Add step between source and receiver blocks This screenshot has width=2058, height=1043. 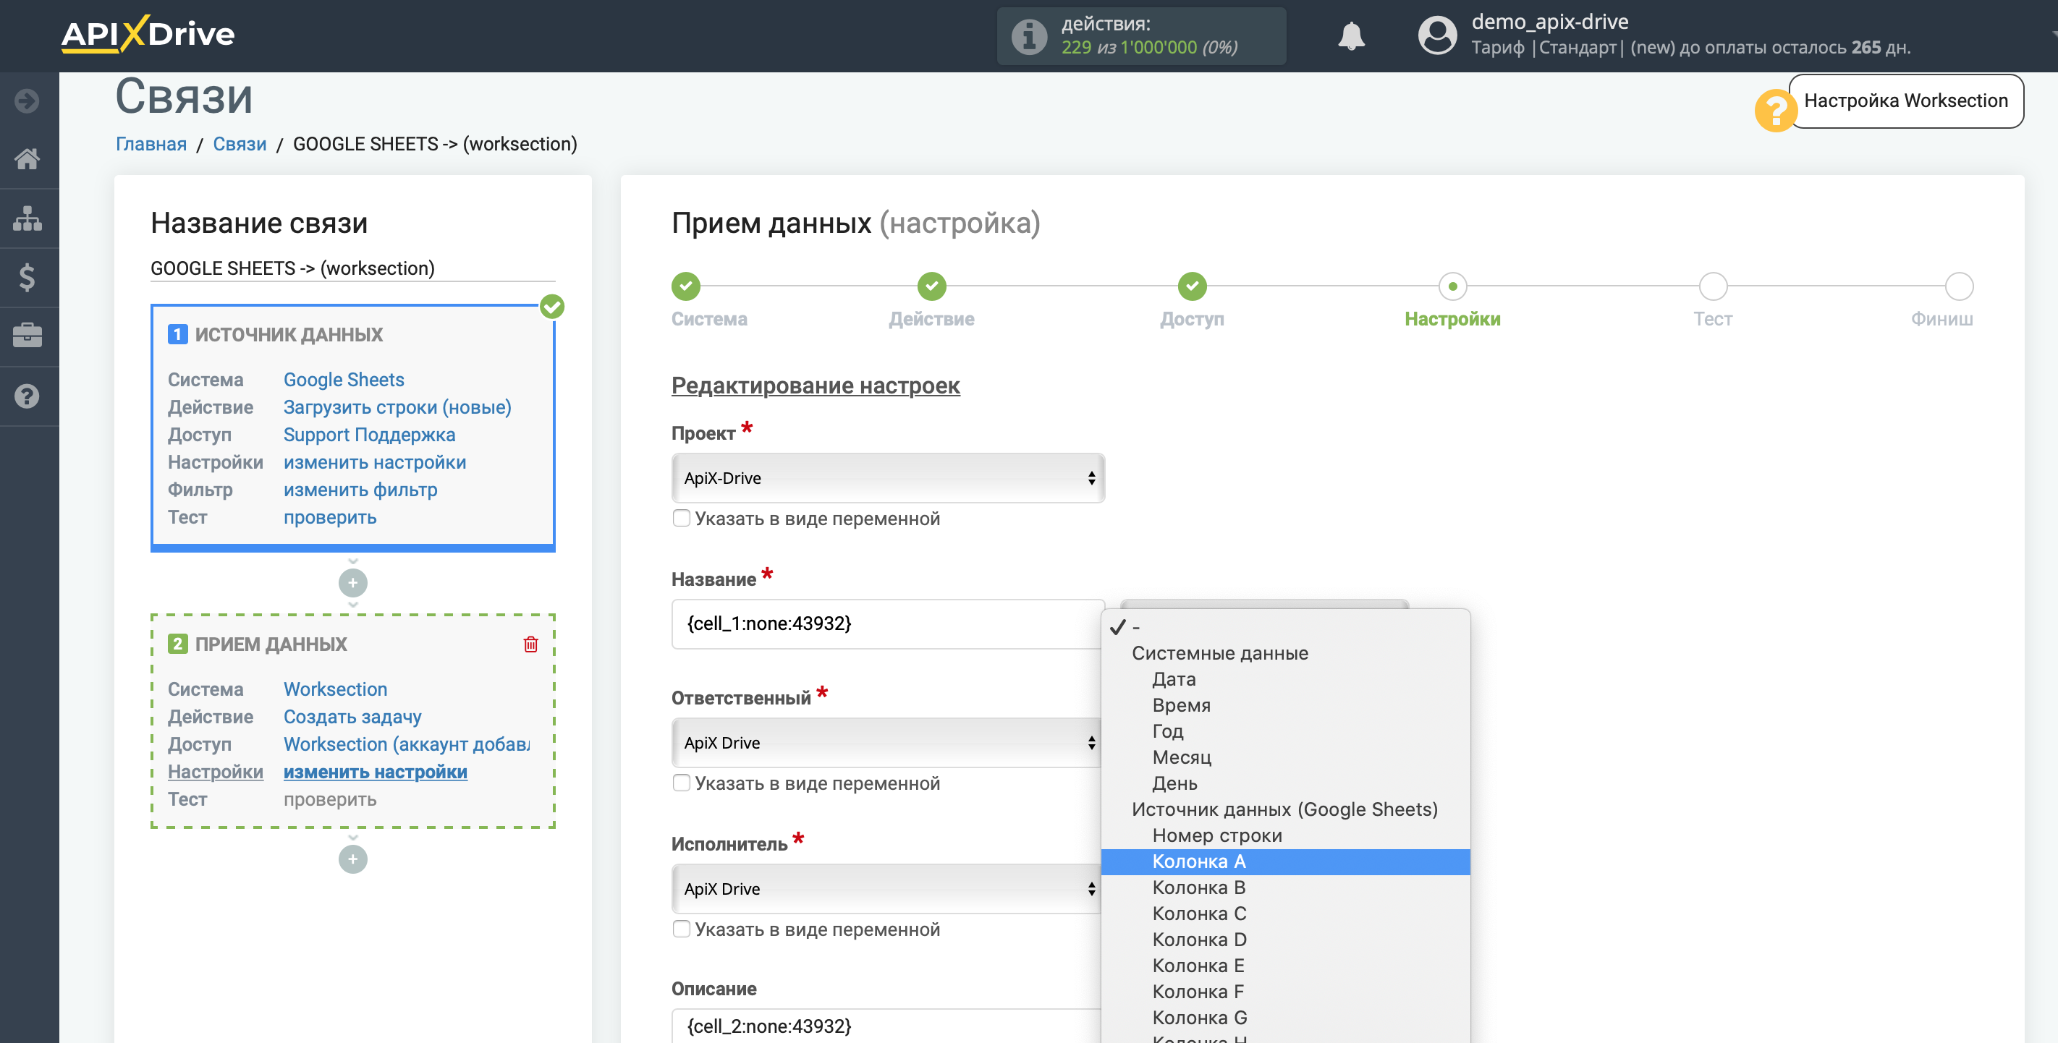(352, 582)
